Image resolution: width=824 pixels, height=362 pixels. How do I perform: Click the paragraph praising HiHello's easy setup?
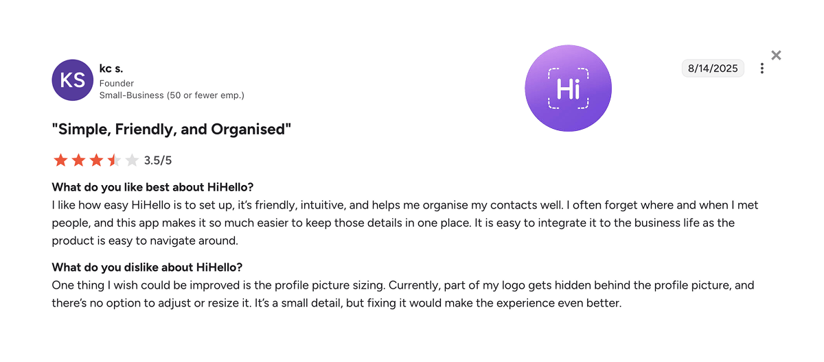(x=404, y=223)
